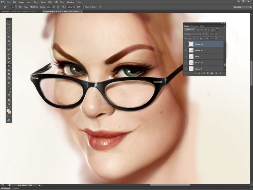
Task: Lock transparent pixels of layer
Action: click(x=190, y=39)
